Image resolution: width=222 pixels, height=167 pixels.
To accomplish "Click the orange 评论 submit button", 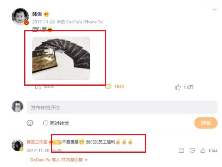I will click(206, 123).
